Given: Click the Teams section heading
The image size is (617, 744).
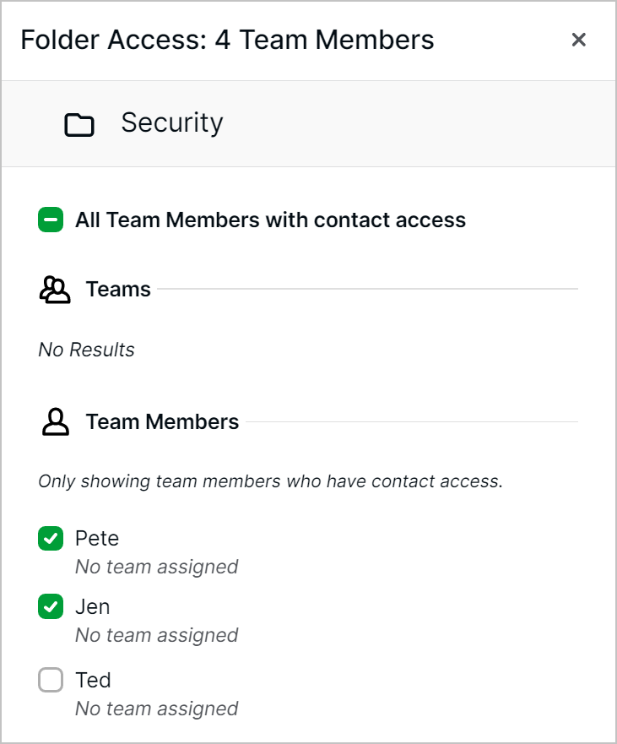Looking at the screenshot, I should pos(118,290).
